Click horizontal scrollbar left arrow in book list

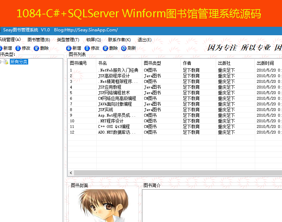coord(71,173)
